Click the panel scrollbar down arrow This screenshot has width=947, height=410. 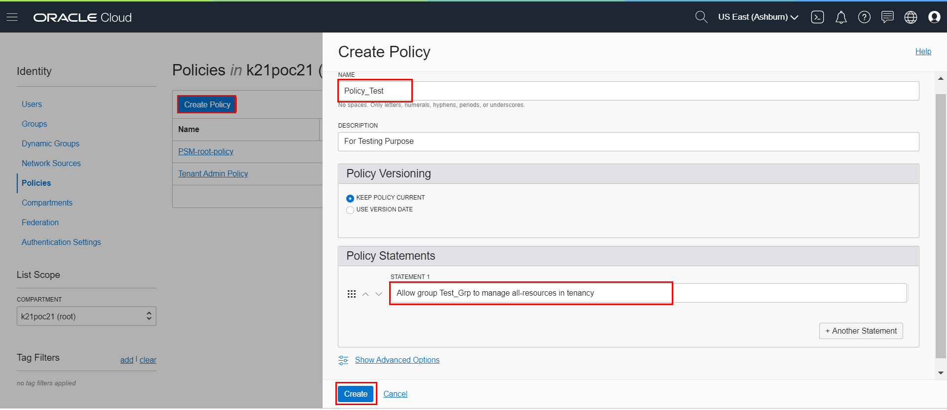(x=941, y=373)
